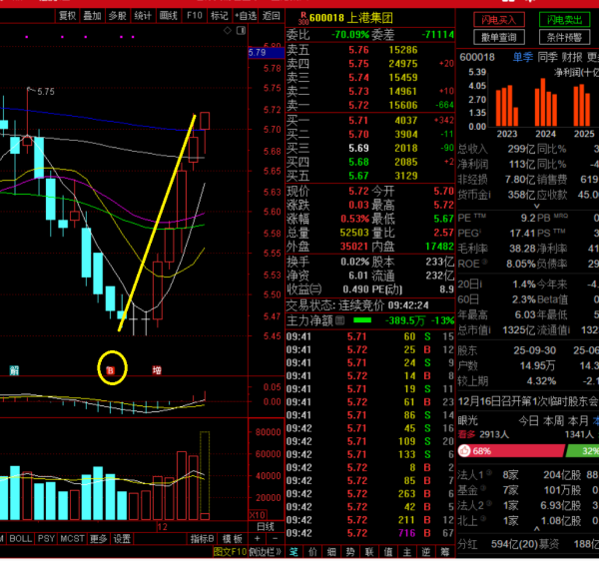
Task: Click the thumbs-up icon on 68% bar
Action: pos(464,451)
